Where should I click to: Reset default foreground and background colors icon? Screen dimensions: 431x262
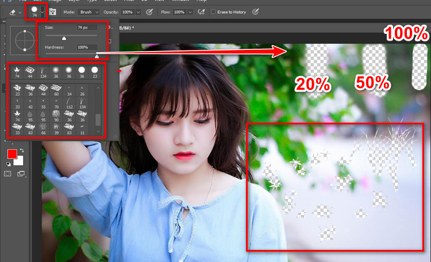(9, 164)
